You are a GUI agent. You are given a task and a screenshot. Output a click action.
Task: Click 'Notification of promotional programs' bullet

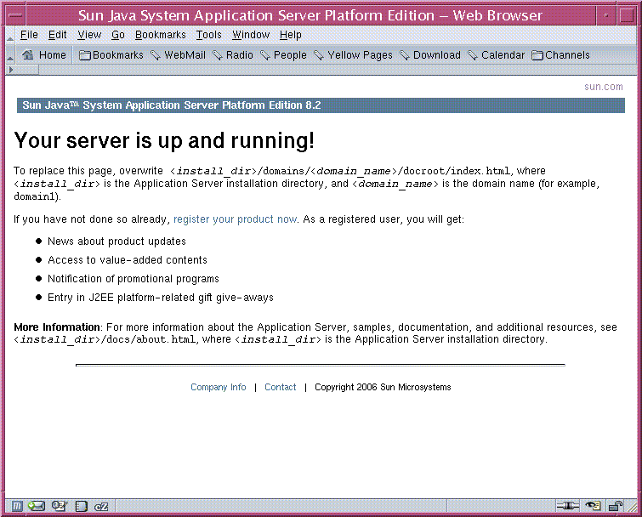point(133,279)
